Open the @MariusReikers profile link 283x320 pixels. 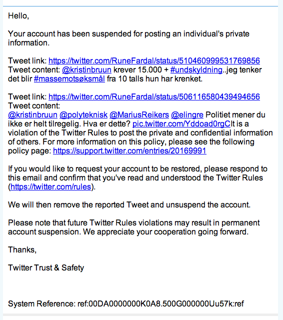coord(139,114)
